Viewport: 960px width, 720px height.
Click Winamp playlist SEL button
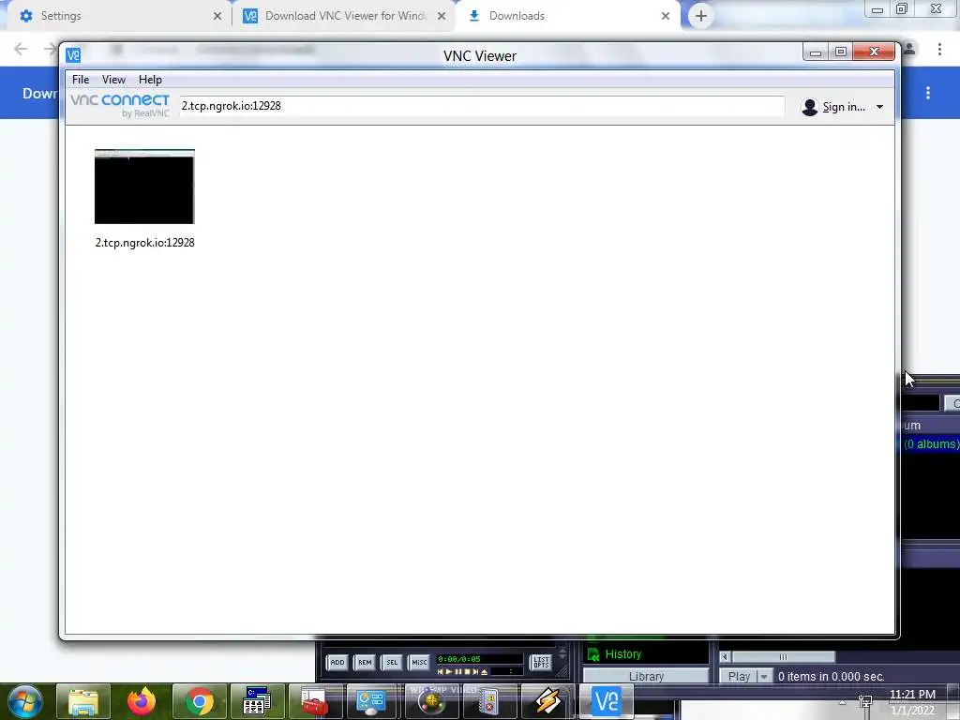tap(393, 663)
